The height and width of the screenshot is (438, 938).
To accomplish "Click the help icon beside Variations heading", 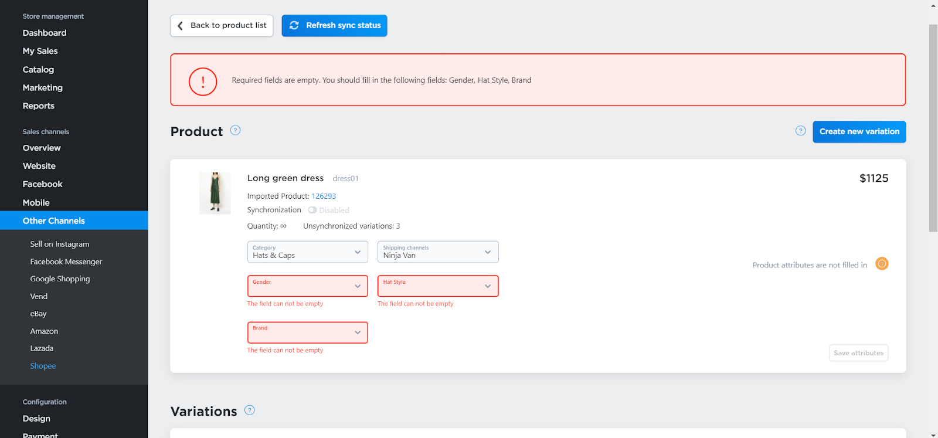I will [250, 410].
